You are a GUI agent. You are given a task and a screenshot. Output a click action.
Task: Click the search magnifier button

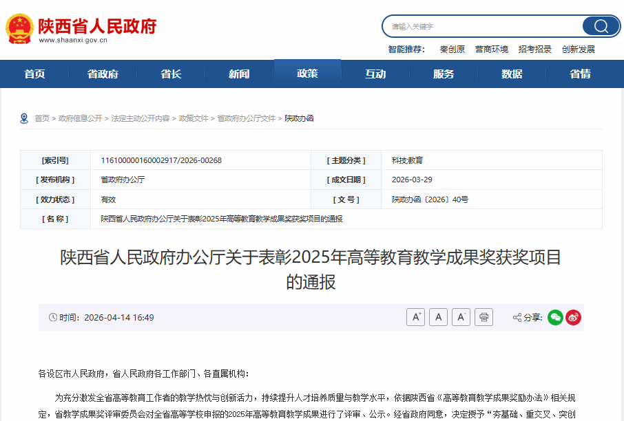[601, 26]
